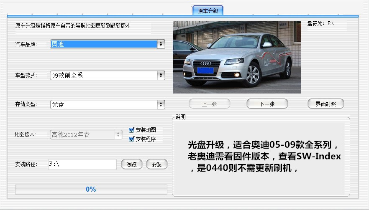Click the 安装 install button
This screenshot has width=369, height=210.
point(157,164)
